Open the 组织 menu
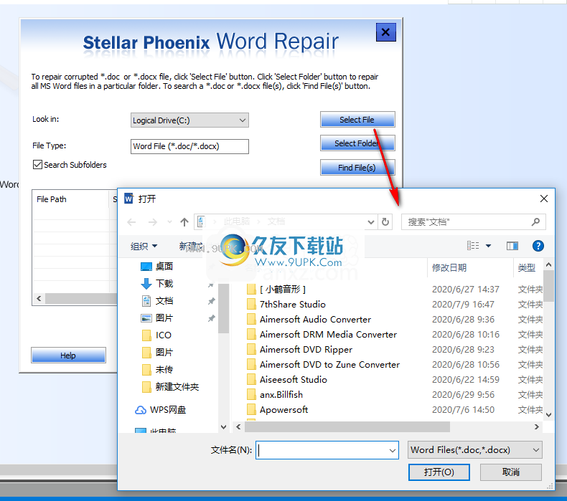Image resolution: width=567 pixels, height=501 pixels. (144, 246)
